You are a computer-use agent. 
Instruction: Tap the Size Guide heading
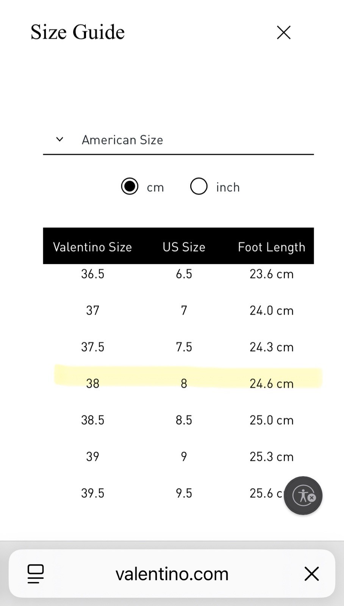tap(78, 32)
